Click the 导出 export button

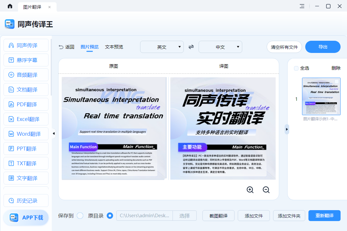click(x=323, y=47)
